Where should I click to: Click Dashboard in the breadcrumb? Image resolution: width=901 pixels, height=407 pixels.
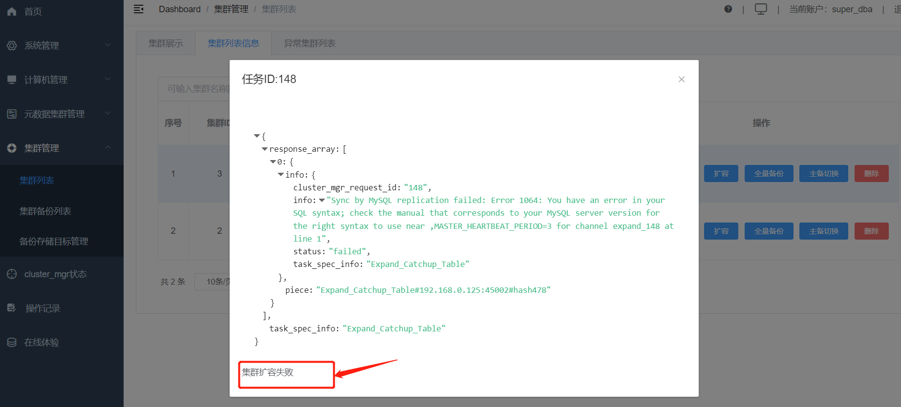pos(180,9)
